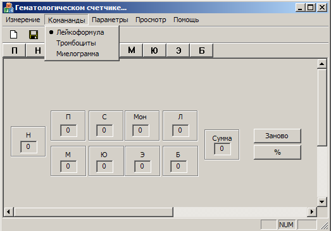This screenshot has height=231, width=331.
Task: Click the П toolbar counter button
Action: (x=15, y=50)
